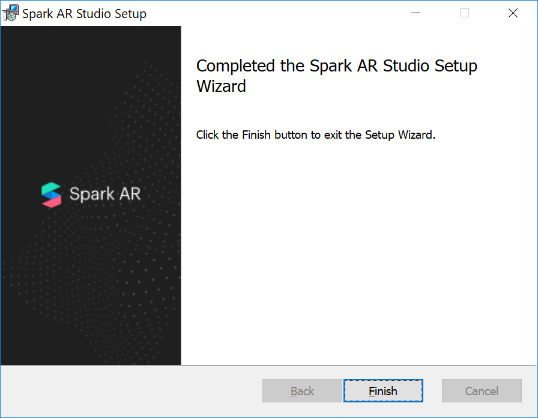Image resolution: width=538 pixels, height=418 pixels.
Task: Click the underlined F in Finish label
Action: click(372, 392)
